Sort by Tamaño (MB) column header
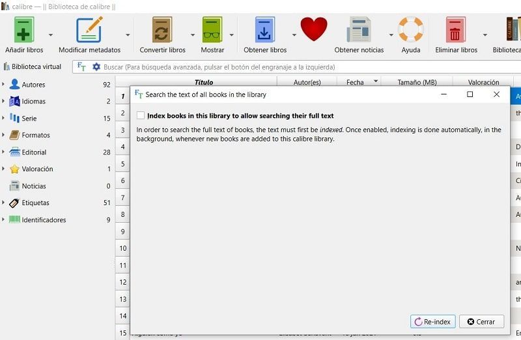This screenshot has width=521, height=340. [x=417, y=82]
